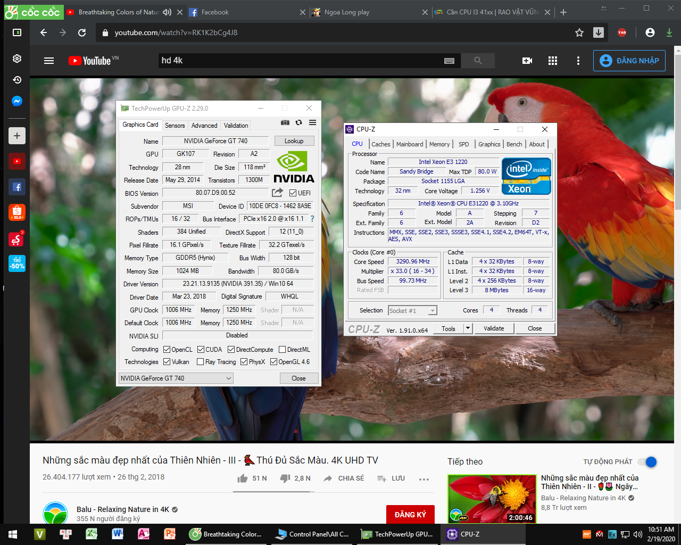Click LƯU save button

click(x=391, y=478)
